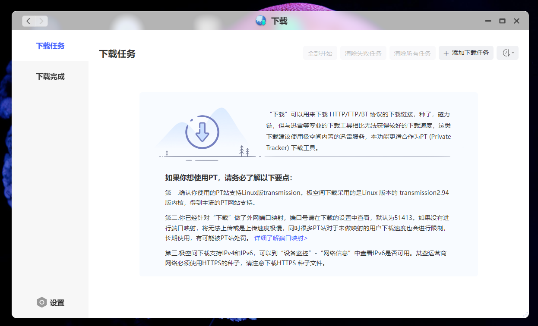Go back with the left arrow button

pyautogui.click(x=29, y=21)
